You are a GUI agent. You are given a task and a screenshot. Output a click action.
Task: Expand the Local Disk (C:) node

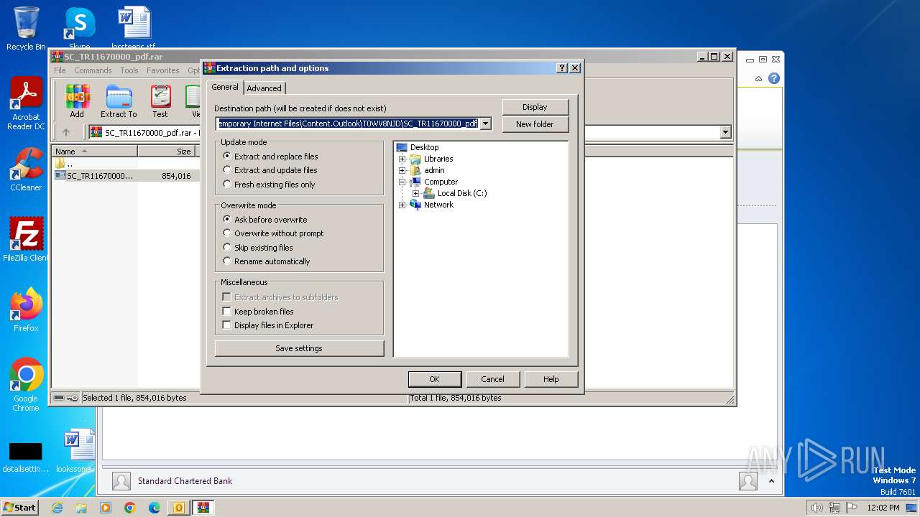click(415, 193)
